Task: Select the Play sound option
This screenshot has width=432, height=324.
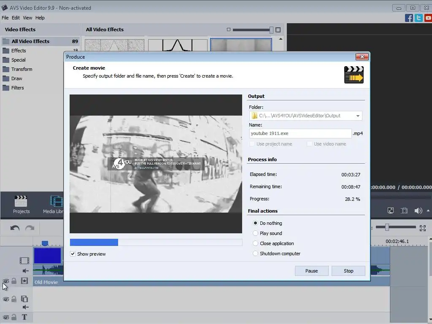Action: 255,233
